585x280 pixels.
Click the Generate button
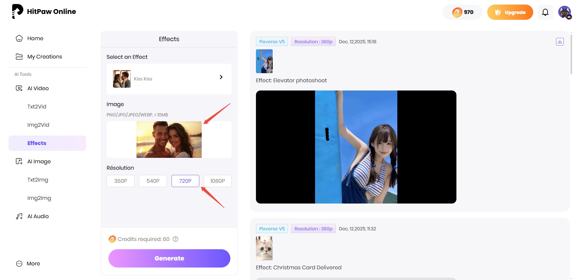169,258
